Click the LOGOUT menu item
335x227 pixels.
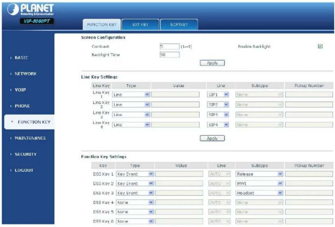(x=24, y=170)
